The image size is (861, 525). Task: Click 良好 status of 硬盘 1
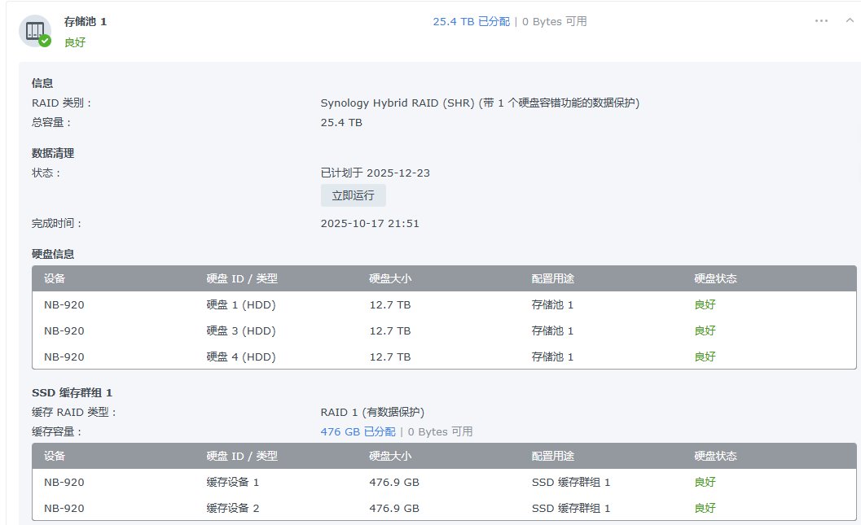click(704, 304)
